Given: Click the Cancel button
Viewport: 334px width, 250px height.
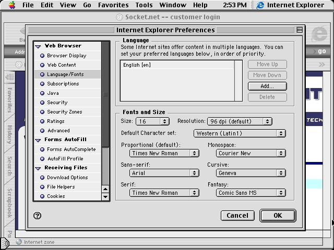Looking at the screenshot, I should (237, 216).
